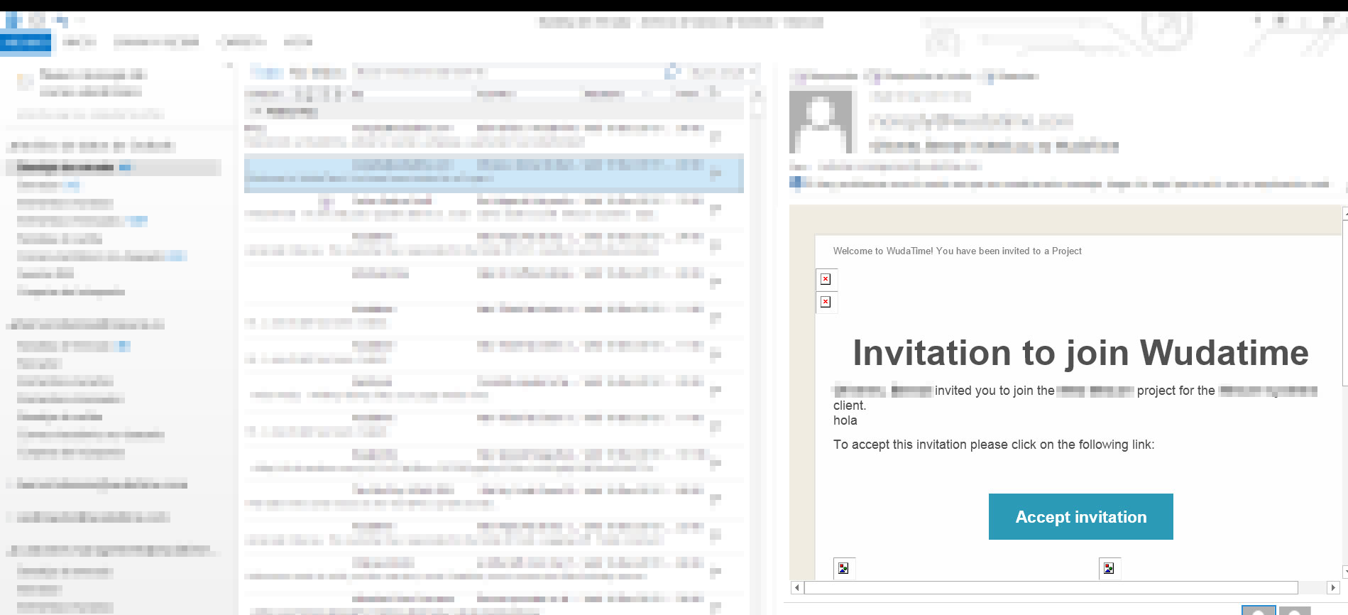The height and width of the screenshot is (615, 1348).
Task: Click the left arrow of horizontal scrollbar
Action: click(x=797, y=587)
